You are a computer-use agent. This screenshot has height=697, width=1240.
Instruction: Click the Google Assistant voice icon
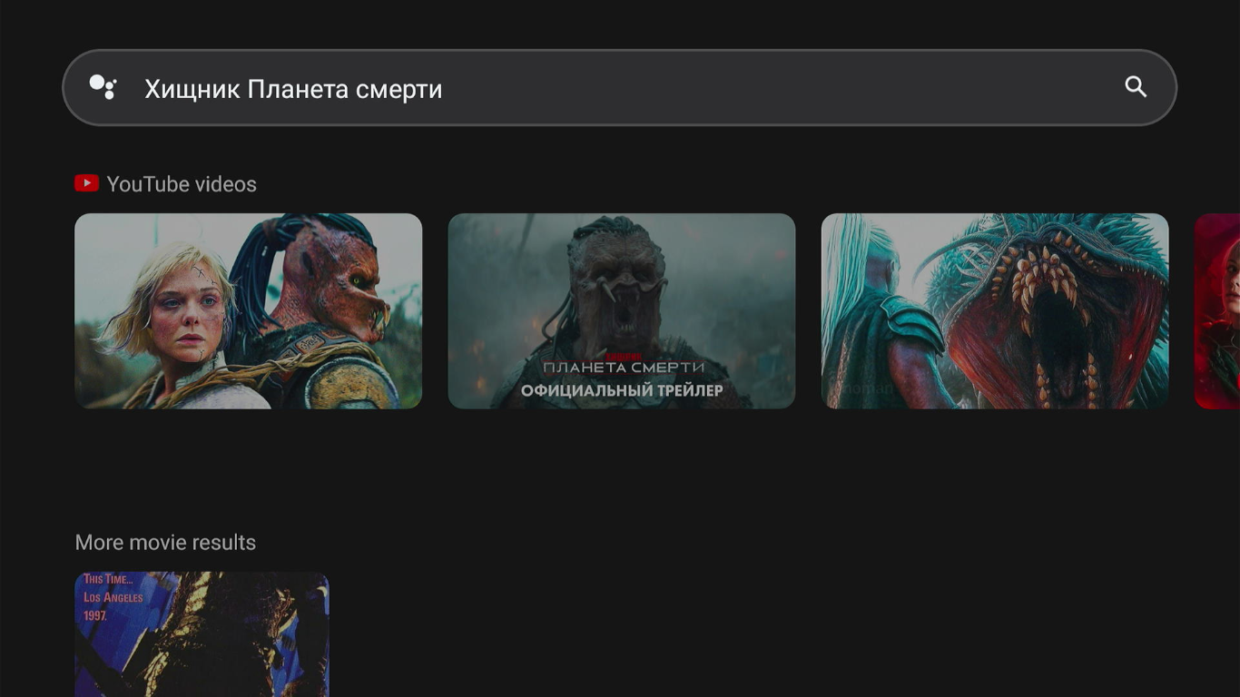tap(103, 87)
